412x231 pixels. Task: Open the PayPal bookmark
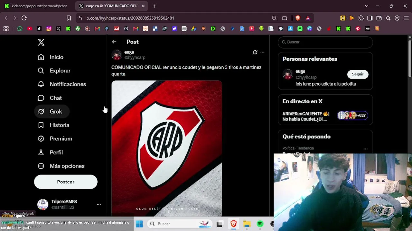point(232,29)
